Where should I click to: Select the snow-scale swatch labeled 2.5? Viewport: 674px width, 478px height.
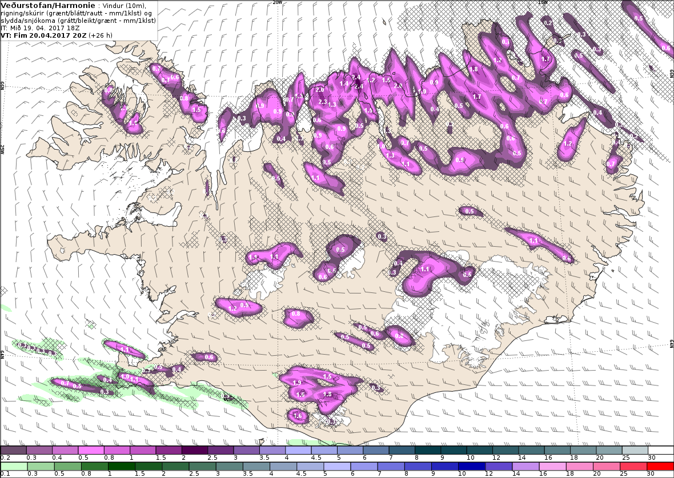(220, 451)
